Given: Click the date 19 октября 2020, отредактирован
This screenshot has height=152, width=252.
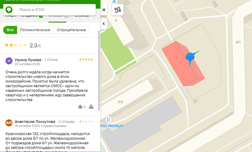Looking at the screenshot, I should (41, 126).
